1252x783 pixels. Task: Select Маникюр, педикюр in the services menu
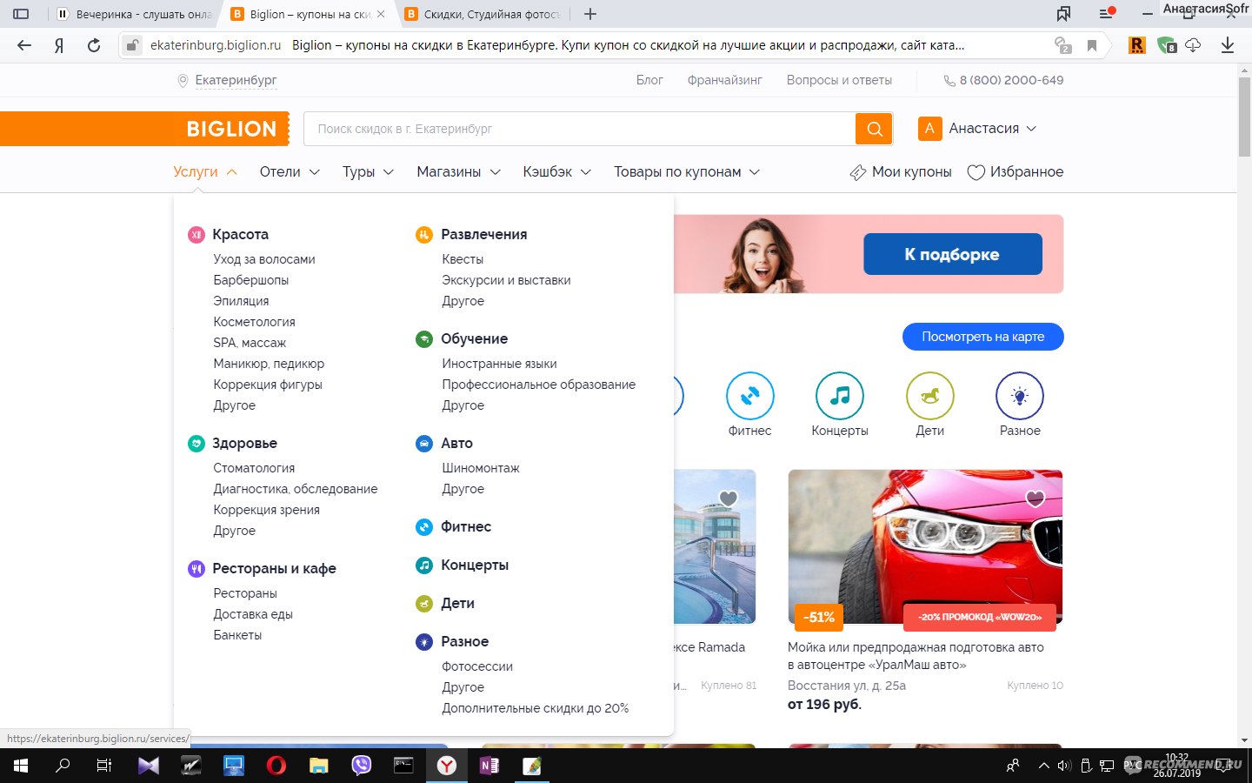click(x=269, y=364)
